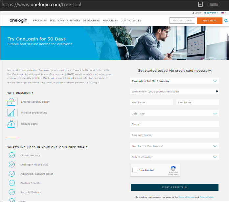Viewport: 229px width, 202px height.
Task: Click the OneLogin logo
Action: click(19, 20)
